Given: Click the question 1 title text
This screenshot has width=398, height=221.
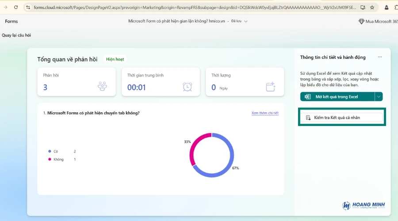Looking at the screenshot, I should [93, 113].
